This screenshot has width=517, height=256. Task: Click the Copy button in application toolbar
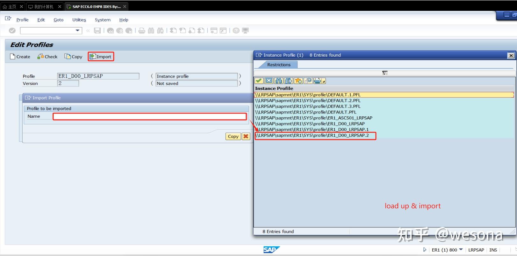(73, 57)
